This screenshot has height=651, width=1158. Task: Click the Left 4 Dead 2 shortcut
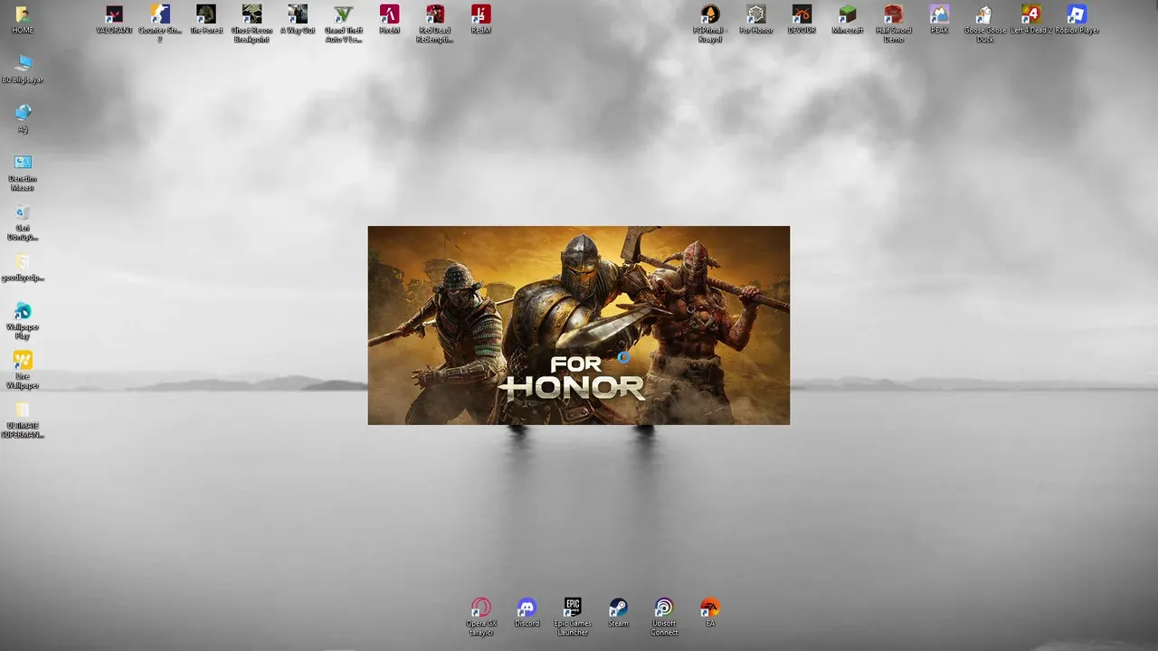tap(1031, 14)
